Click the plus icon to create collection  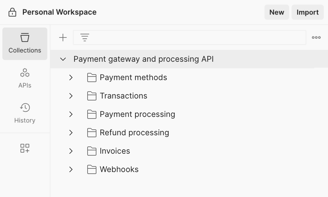[x=63, y=38]
